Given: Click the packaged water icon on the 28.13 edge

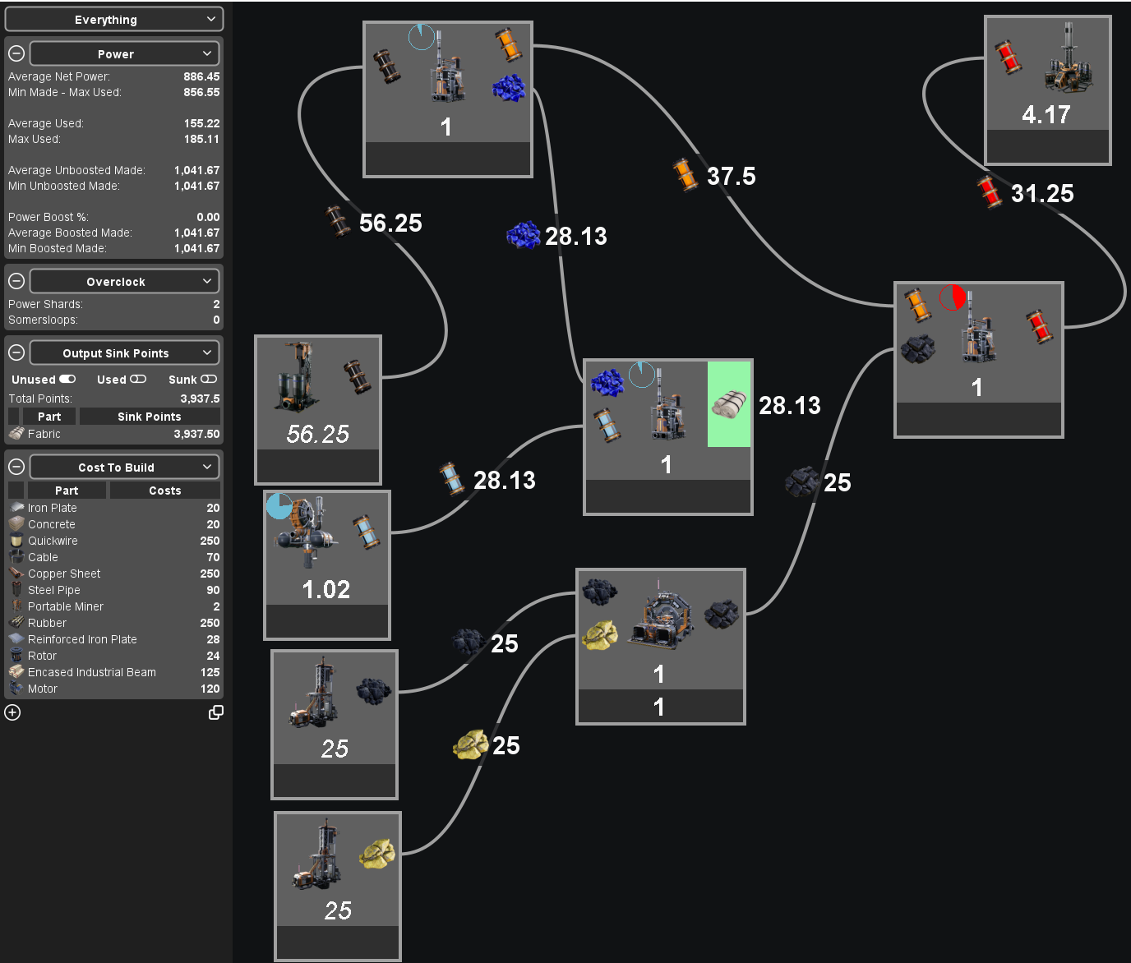Looking at the screenshot, I should (x=451, y=479).
